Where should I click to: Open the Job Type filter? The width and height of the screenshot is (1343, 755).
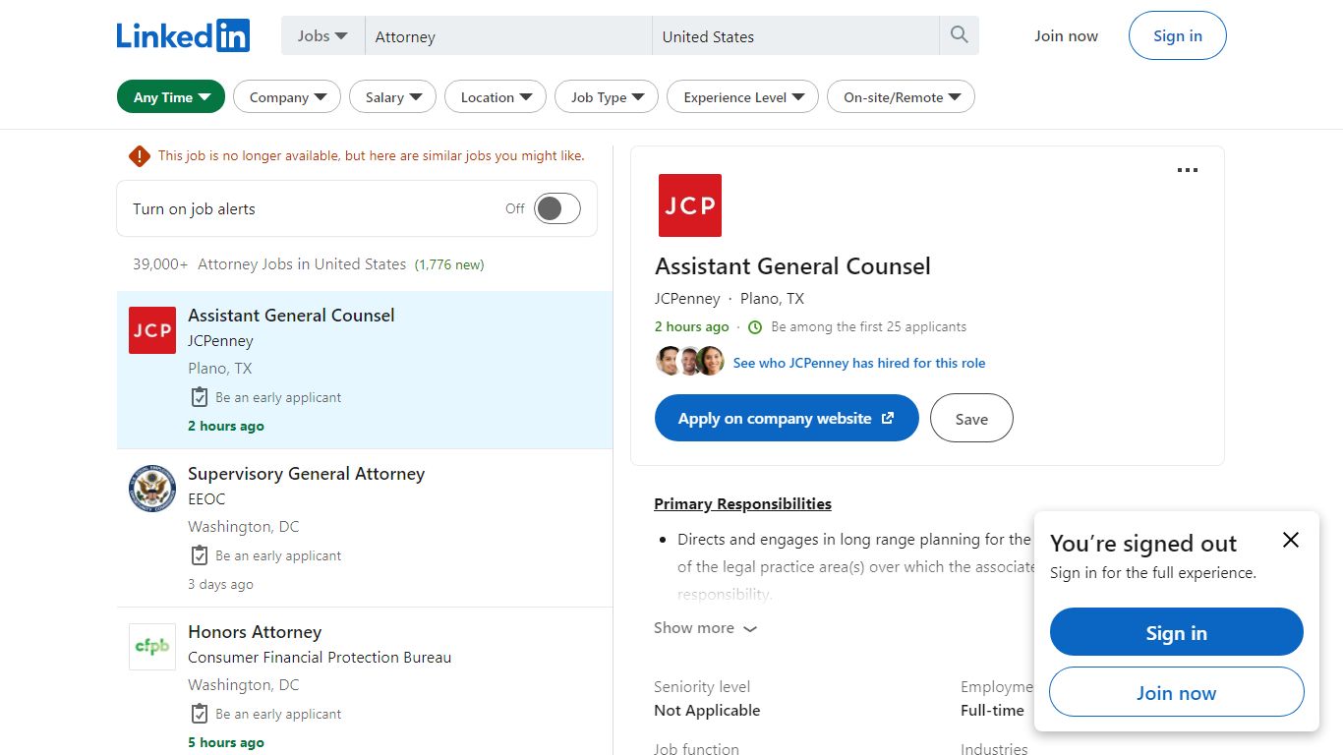pos(607,97)
